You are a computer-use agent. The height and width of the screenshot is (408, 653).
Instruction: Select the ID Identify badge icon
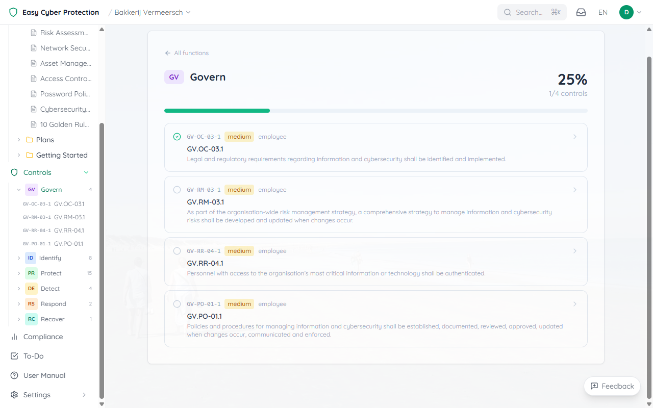point(31,258)
